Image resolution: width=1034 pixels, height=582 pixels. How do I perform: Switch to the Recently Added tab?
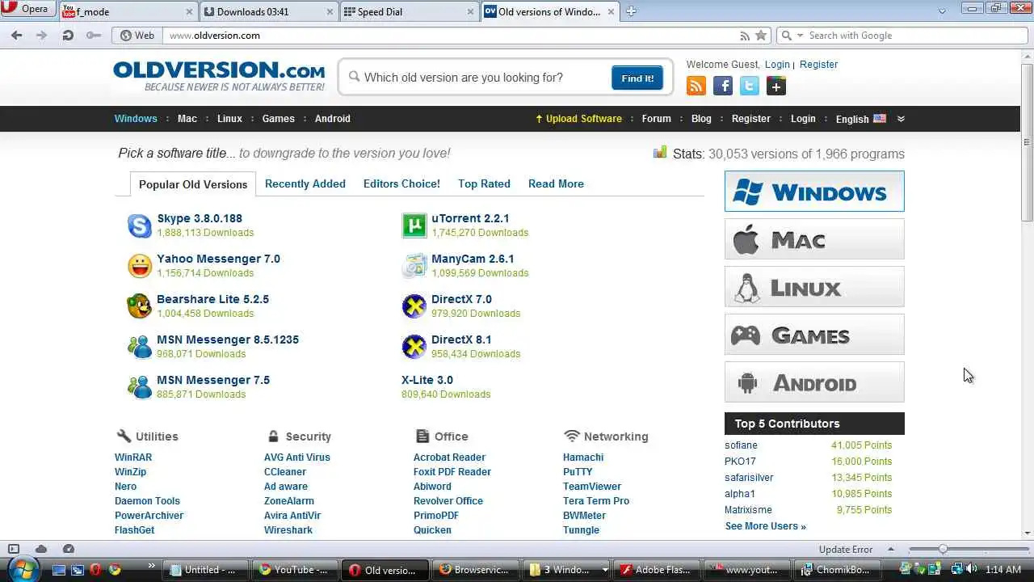click(x=305, y=183)
